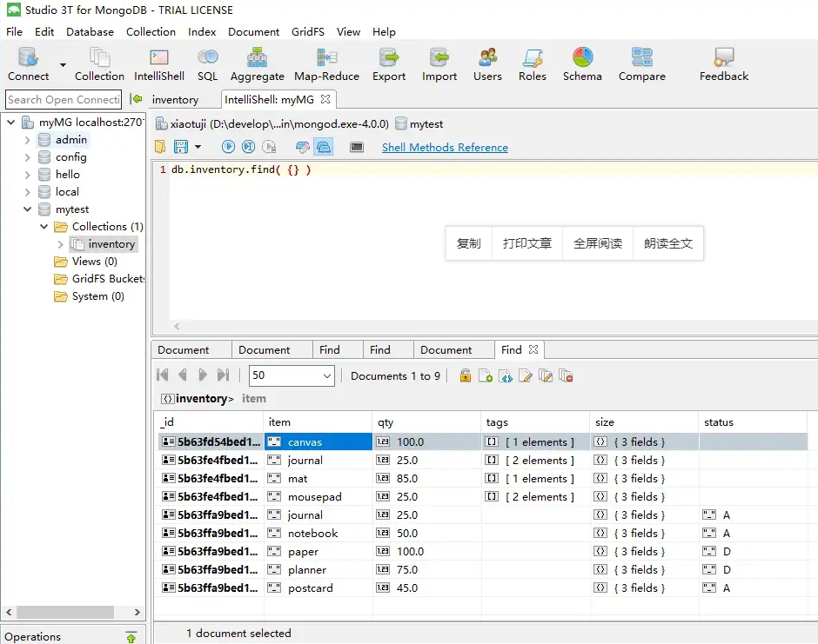Show the raw shell console icon
This screenshot has height=644, width=818.
(x=357, y=147)
